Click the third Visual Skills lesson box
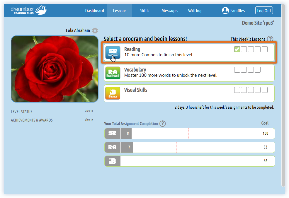Image resolution: width=289 pixels, height=198 pixels. pyautogui.click(x=251, y=90)
